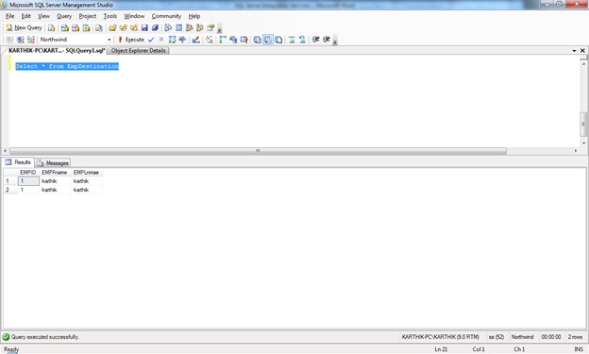Toggle Include Client Statistics

(x=233, y=40)
